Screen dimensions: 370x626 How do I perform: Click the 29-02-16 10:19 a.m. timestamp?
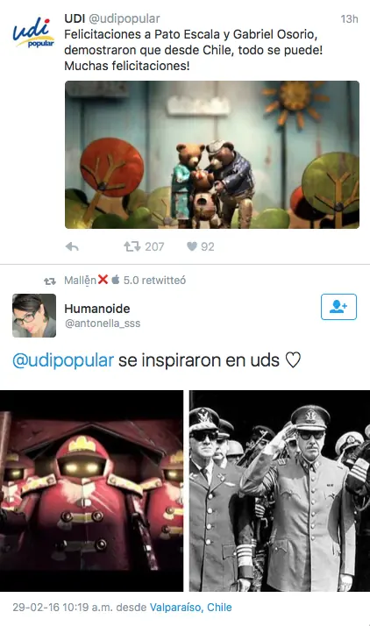[62, 608]
